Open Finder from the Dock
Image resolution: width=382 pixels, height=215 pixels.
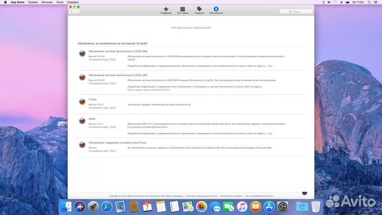pos(66,207)
